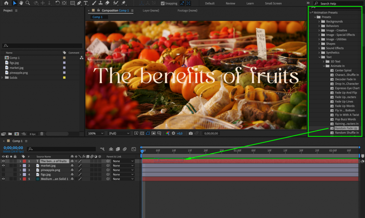Reset exposure with the +0,0 control

pyautogui.click(x=179, y=133)
